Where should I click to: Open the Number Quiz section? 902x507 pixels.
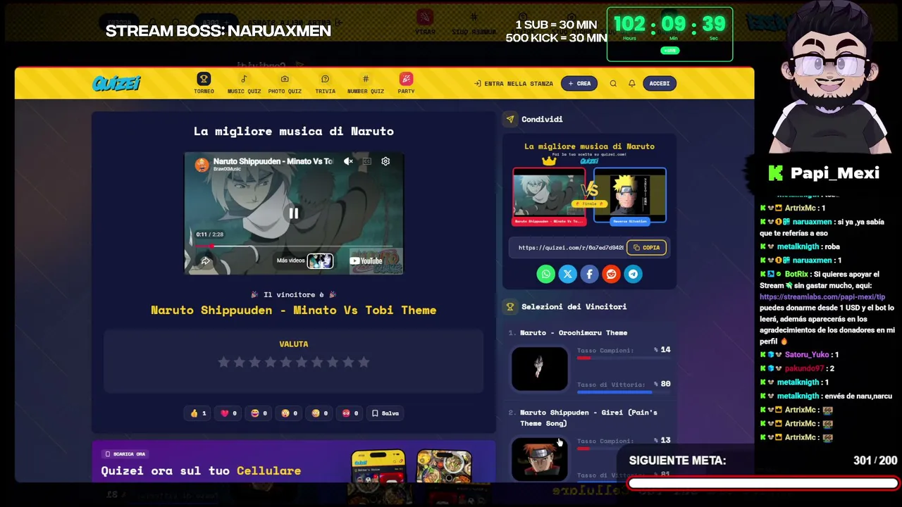366,83
